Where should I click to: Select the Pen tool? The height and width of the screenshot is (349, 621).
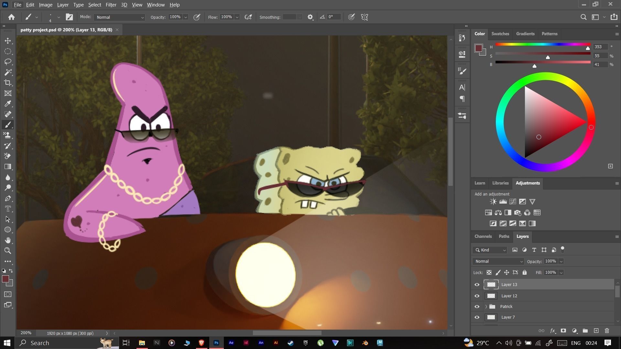[8, 198]
